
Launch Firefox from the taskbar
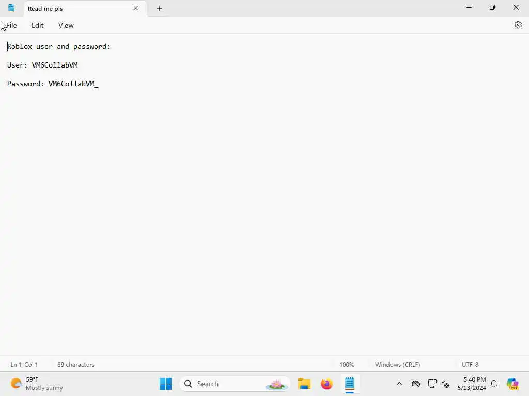[x=326, y=384]
